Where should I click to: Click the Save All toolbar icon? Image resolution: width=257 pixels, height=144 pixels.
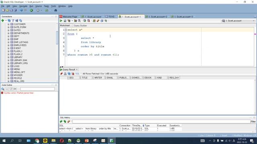[15, 10]
